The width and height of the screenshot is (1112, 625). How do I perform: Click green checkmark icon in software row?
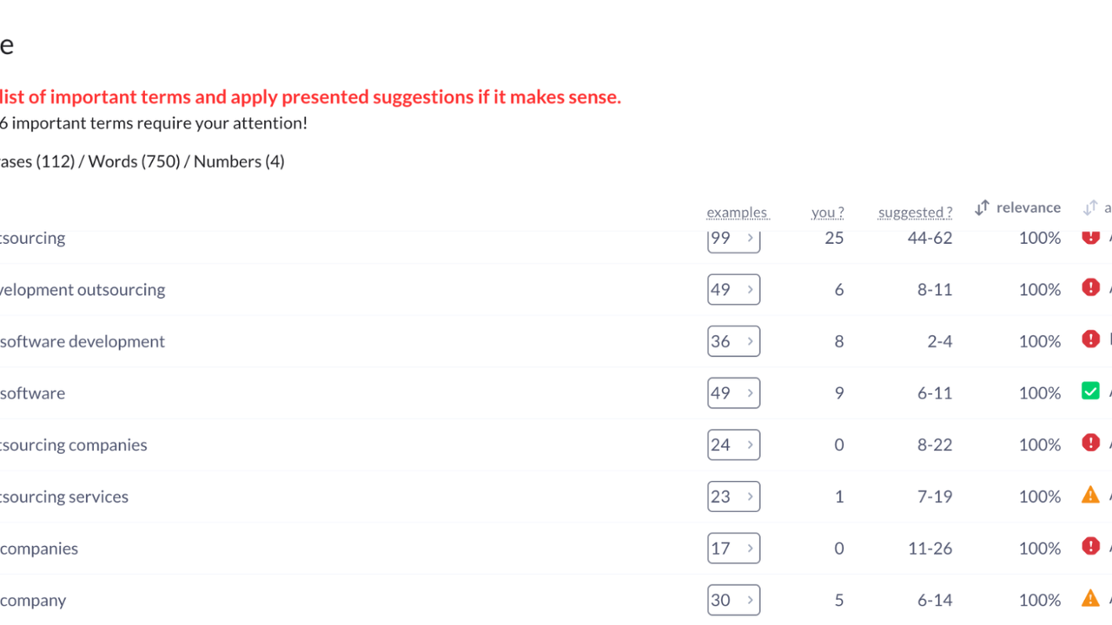coord(1090,391)
